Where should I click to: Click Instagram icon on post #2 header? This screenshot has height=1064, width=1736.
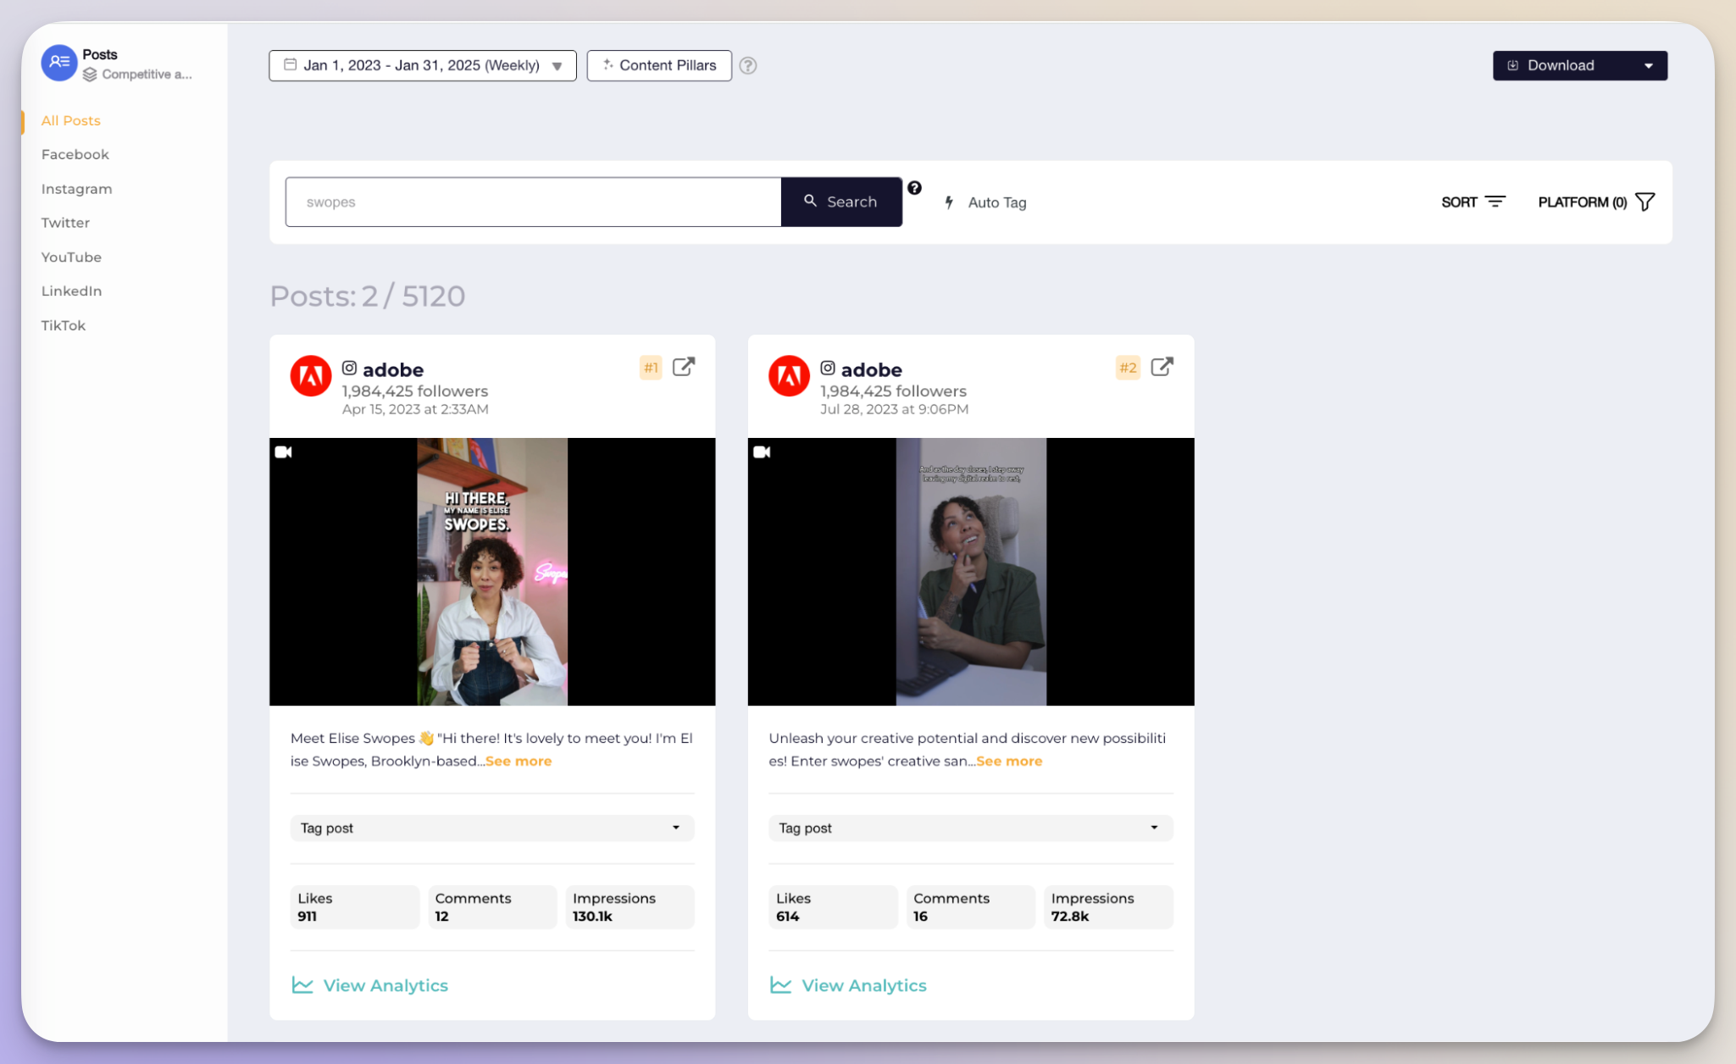tap(828, 368)
